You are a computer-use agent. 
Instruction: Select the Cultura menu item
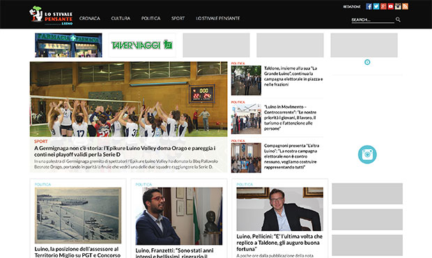coord(121,18)
